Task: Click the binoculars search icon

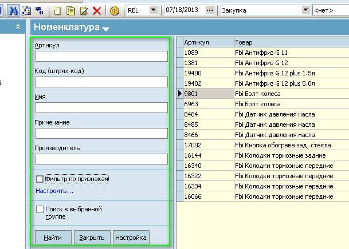Action: (x=13, y=10)
